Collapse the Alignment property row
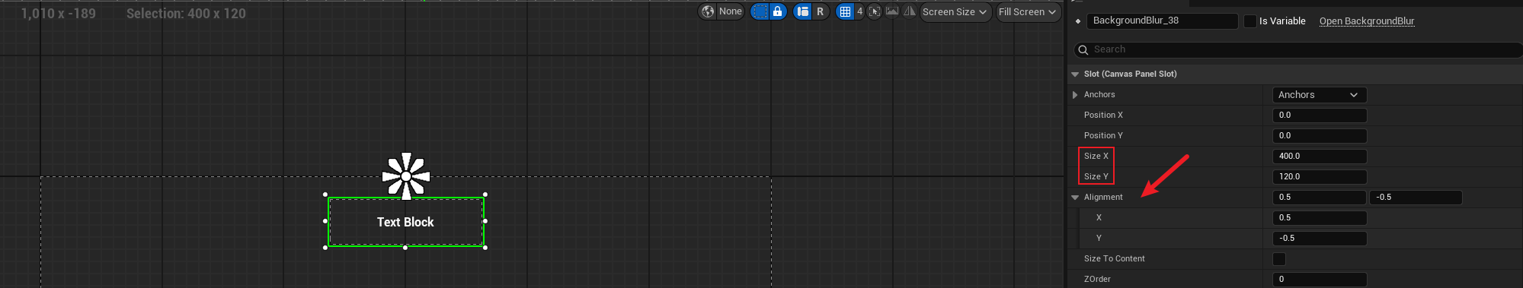The height and width of the screenshot is (288, 1523). 1075,198
